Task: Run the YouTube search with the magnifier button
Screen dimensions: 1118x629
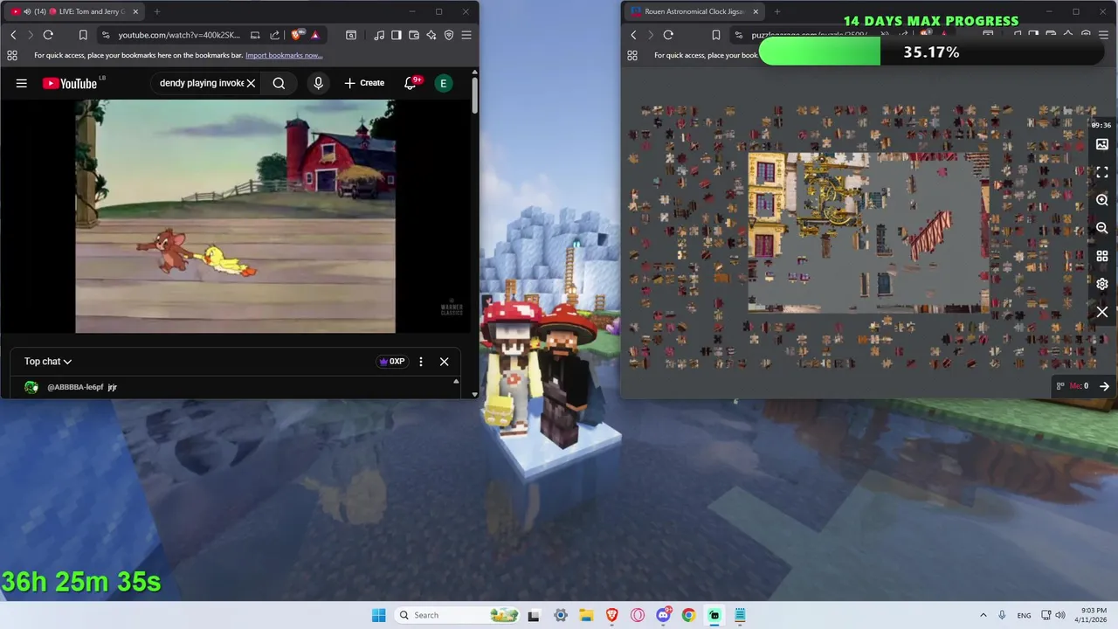Action: (x=279, y=83)
